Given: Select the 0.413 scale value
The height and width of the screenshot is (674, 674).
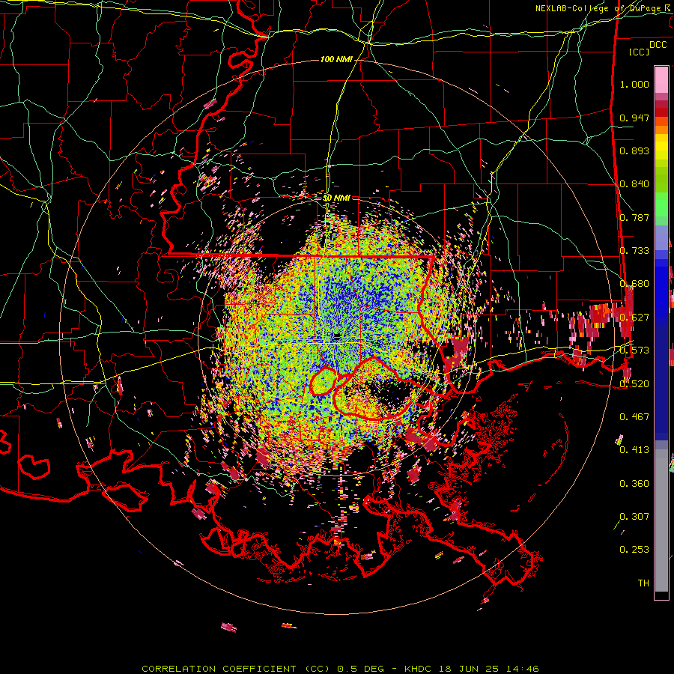Looking at the screenshot, I should [634, 450].
